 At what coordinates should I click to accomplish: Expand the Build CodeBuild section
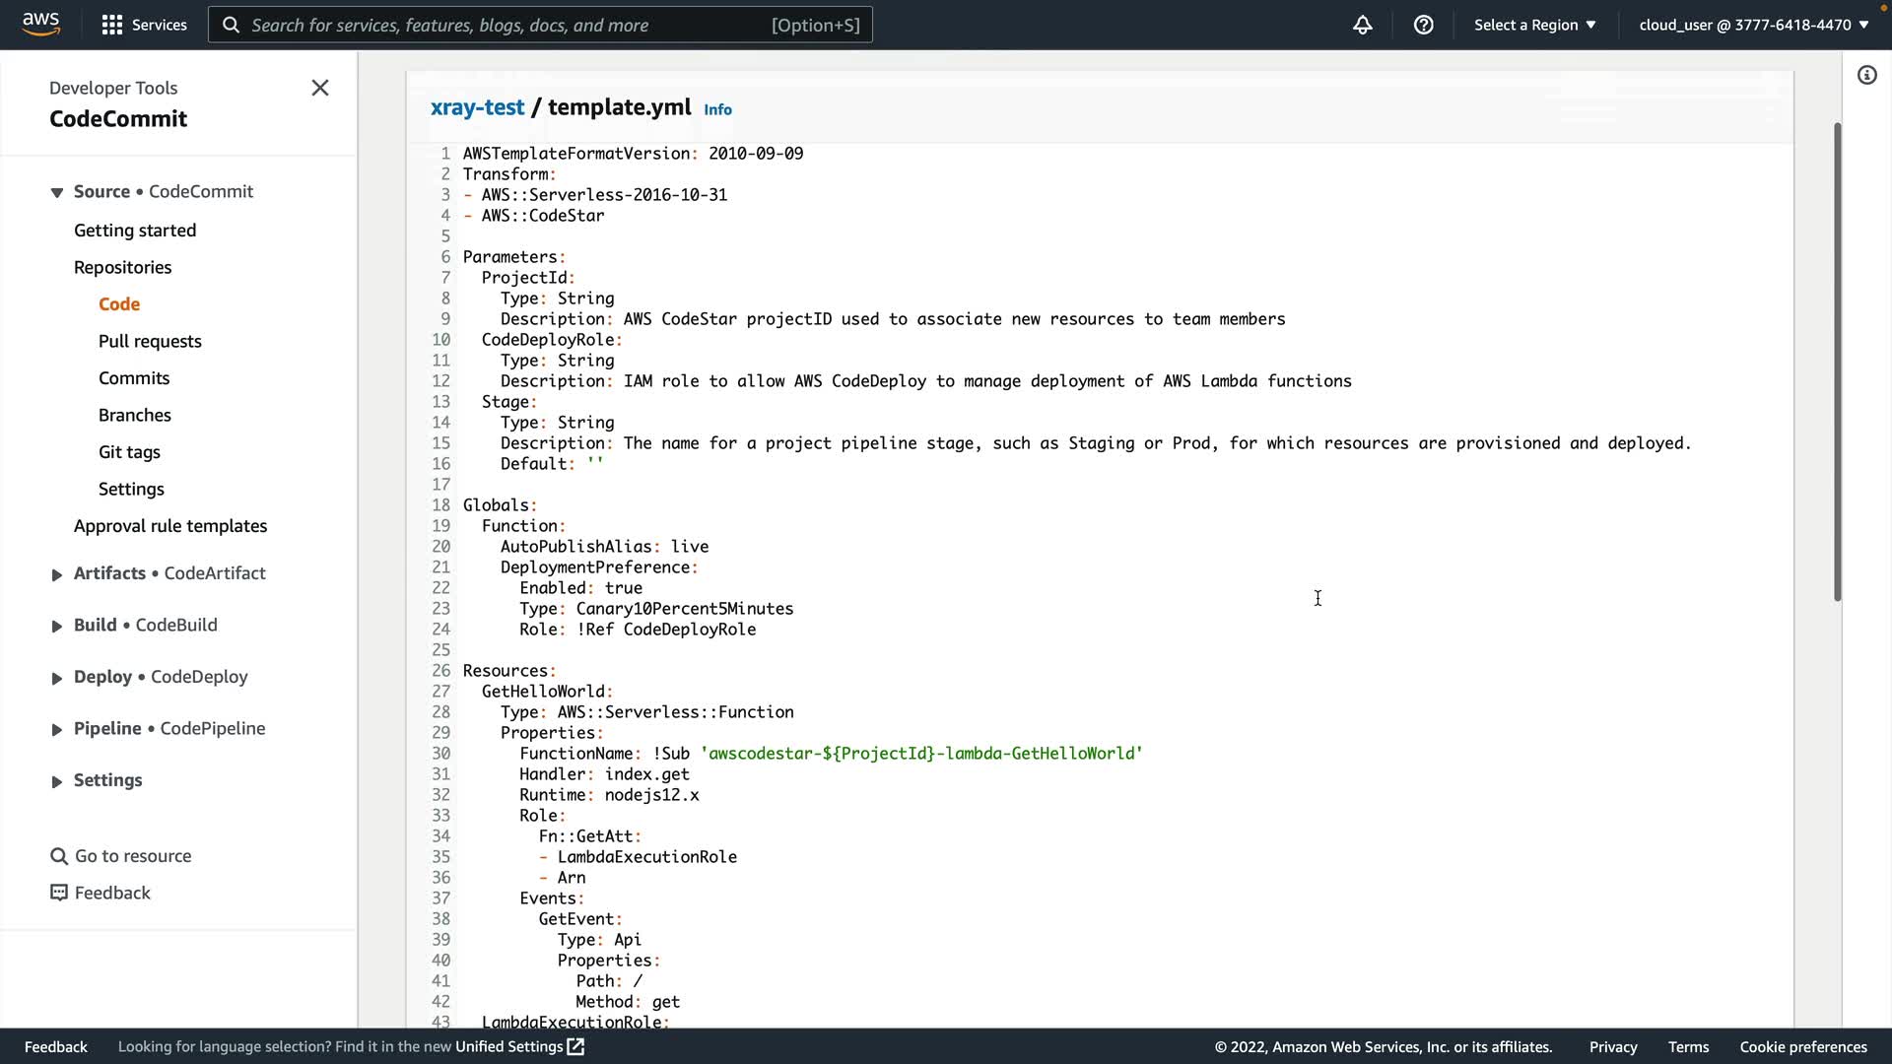[x=56, y=626]
